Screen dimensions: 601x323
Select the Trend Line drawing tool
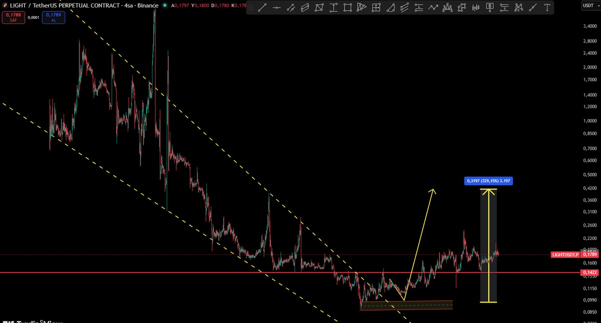coord(262,7)
